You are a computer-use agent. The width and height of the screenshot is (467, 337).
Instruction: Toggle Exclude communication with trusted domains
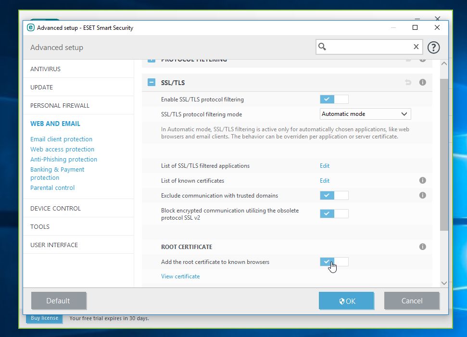(x=334, y=195)
